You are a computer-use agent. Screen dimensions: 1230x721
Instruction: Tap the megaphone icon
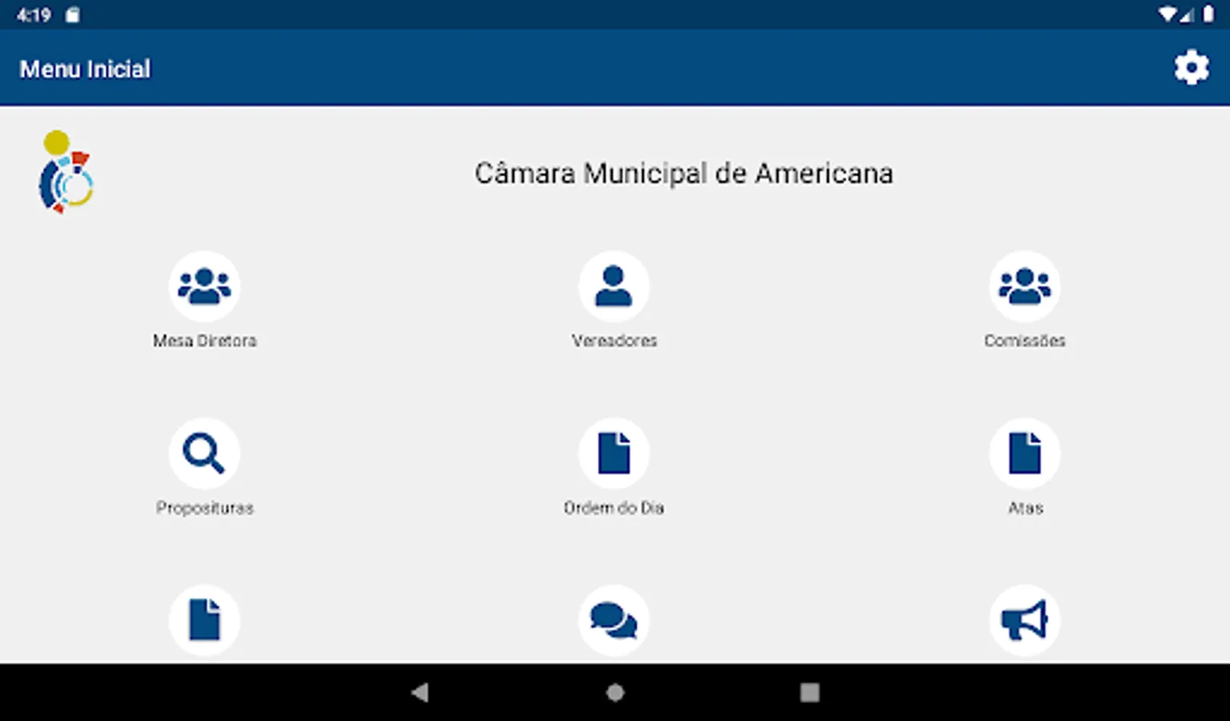pyautogui.click(x=1025, y=621)
